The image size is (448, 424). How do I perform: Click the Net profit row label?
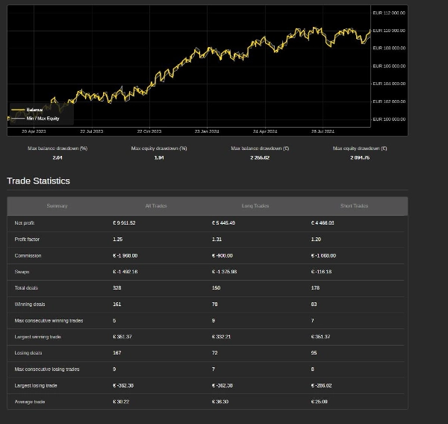click(x=25, y=223)
